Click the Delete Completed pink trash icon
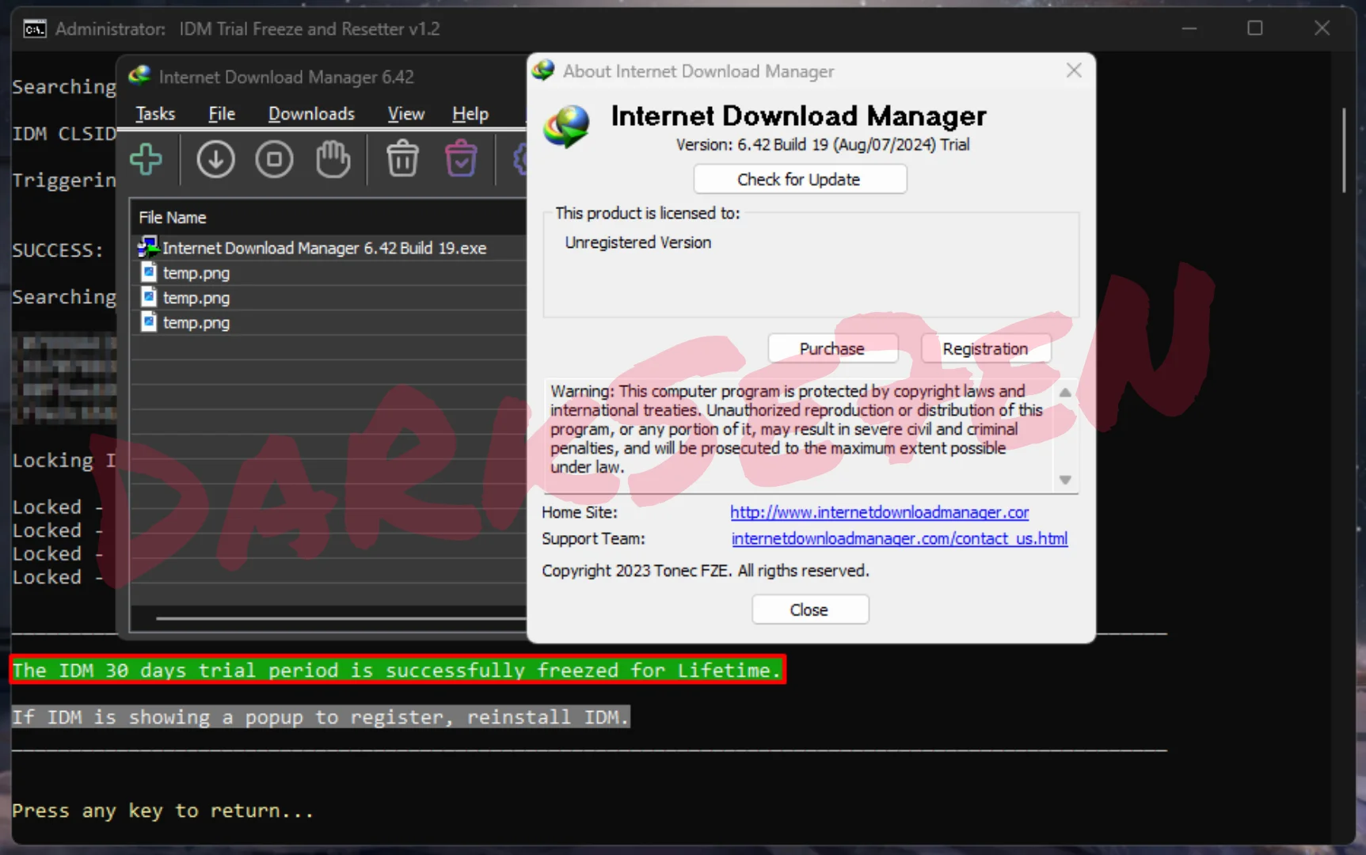This screenshot has width=1366, height=855. coord(461,158)
